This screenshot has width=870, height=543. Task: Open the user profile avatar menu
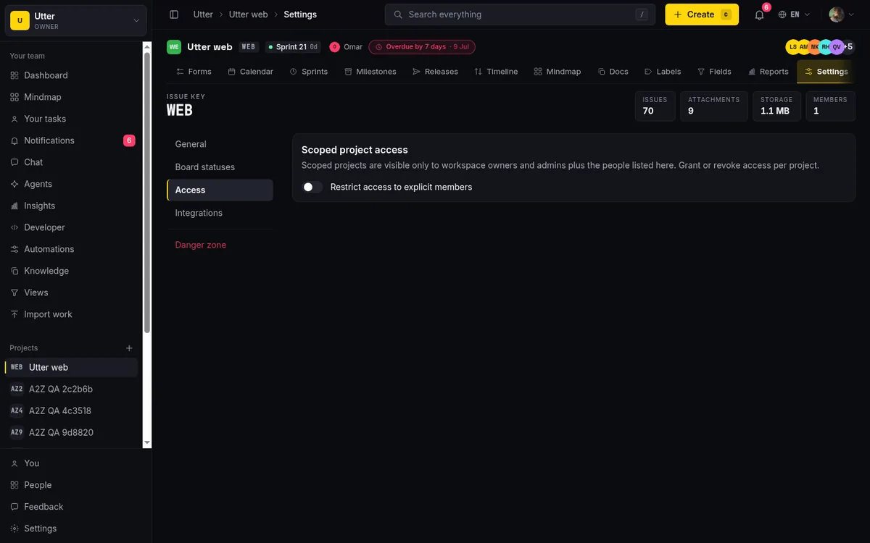point(842,14)
